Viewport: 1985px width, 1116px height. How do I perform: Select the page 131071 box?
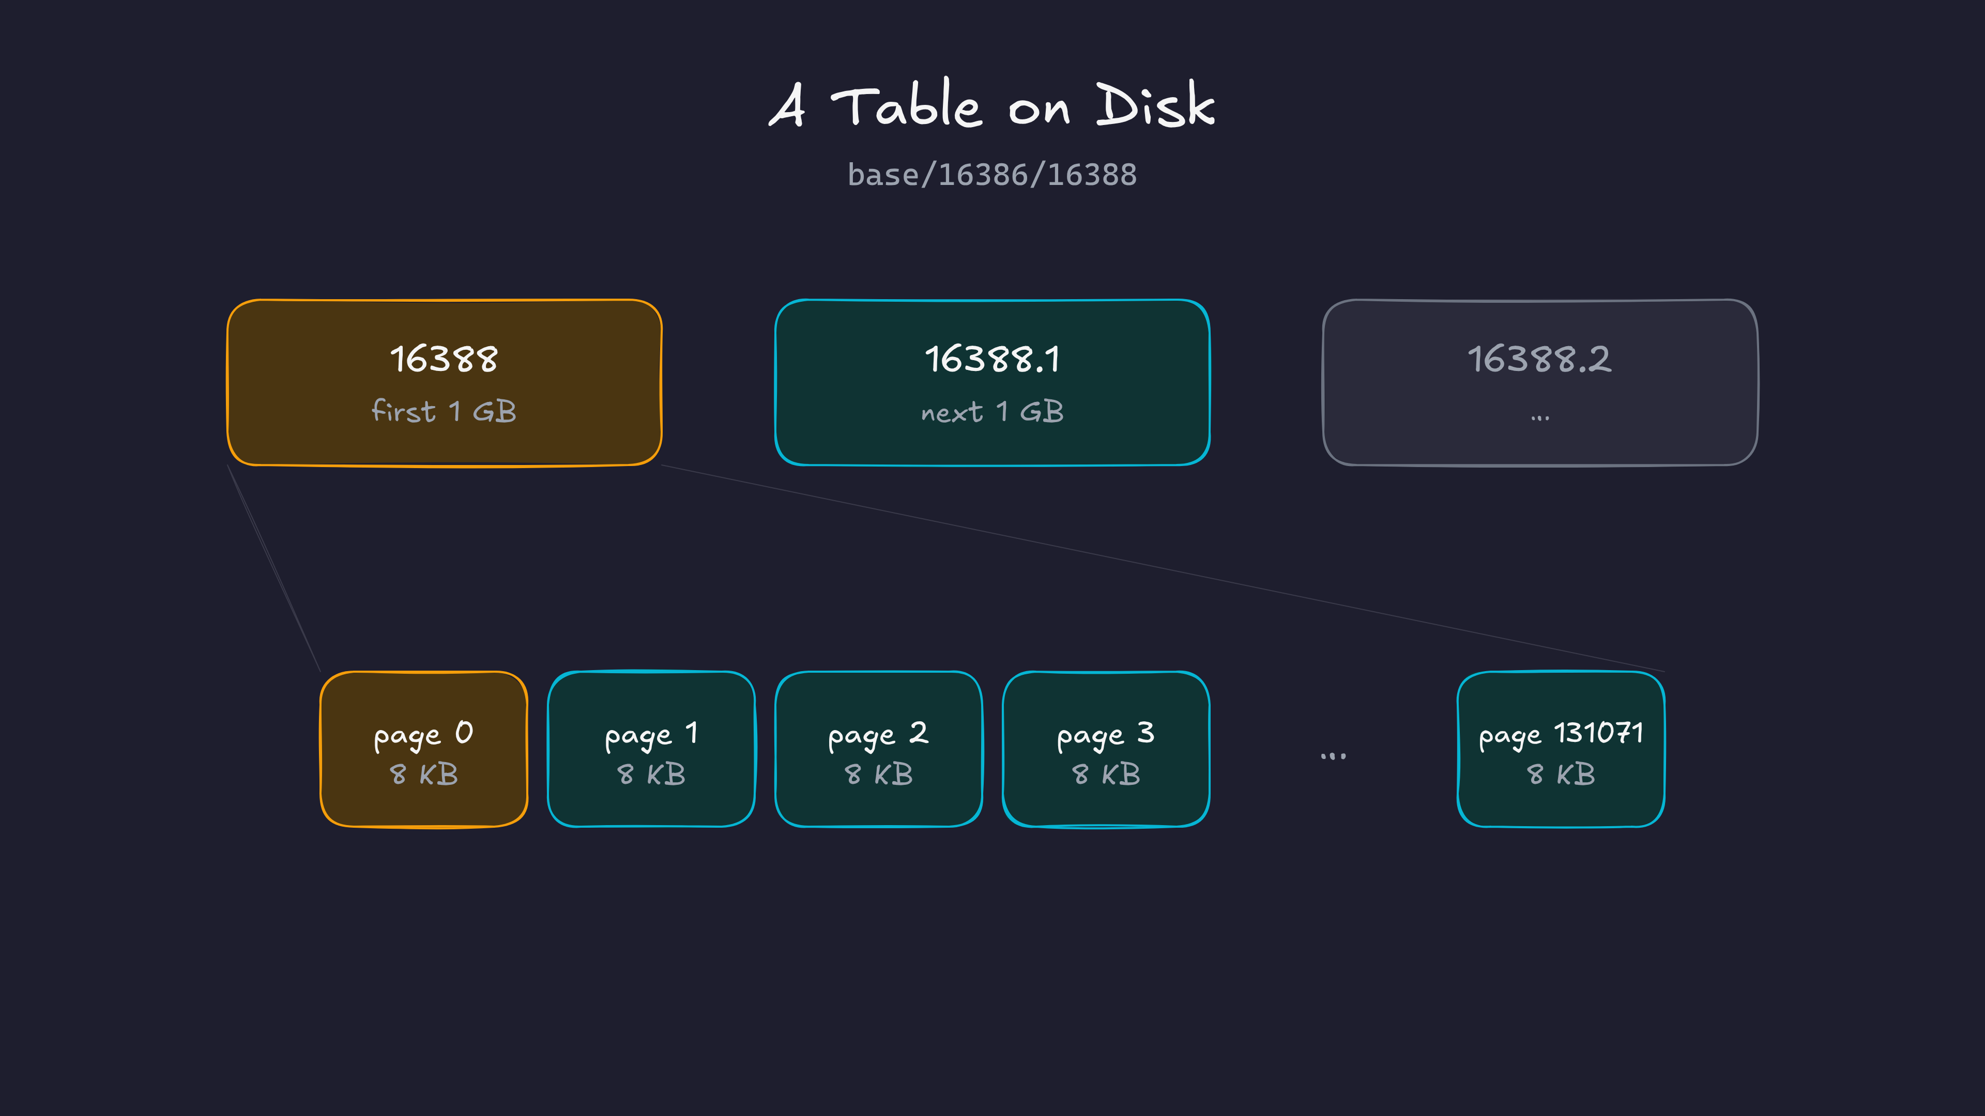[1561, 749]
